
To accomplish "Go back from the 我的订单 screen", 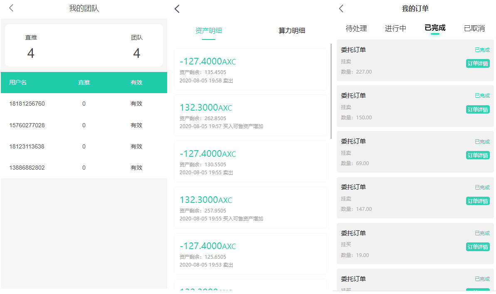I will (x=341, y=9).
